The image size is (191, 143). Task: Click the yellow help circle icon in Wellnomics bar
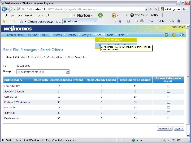174,35
